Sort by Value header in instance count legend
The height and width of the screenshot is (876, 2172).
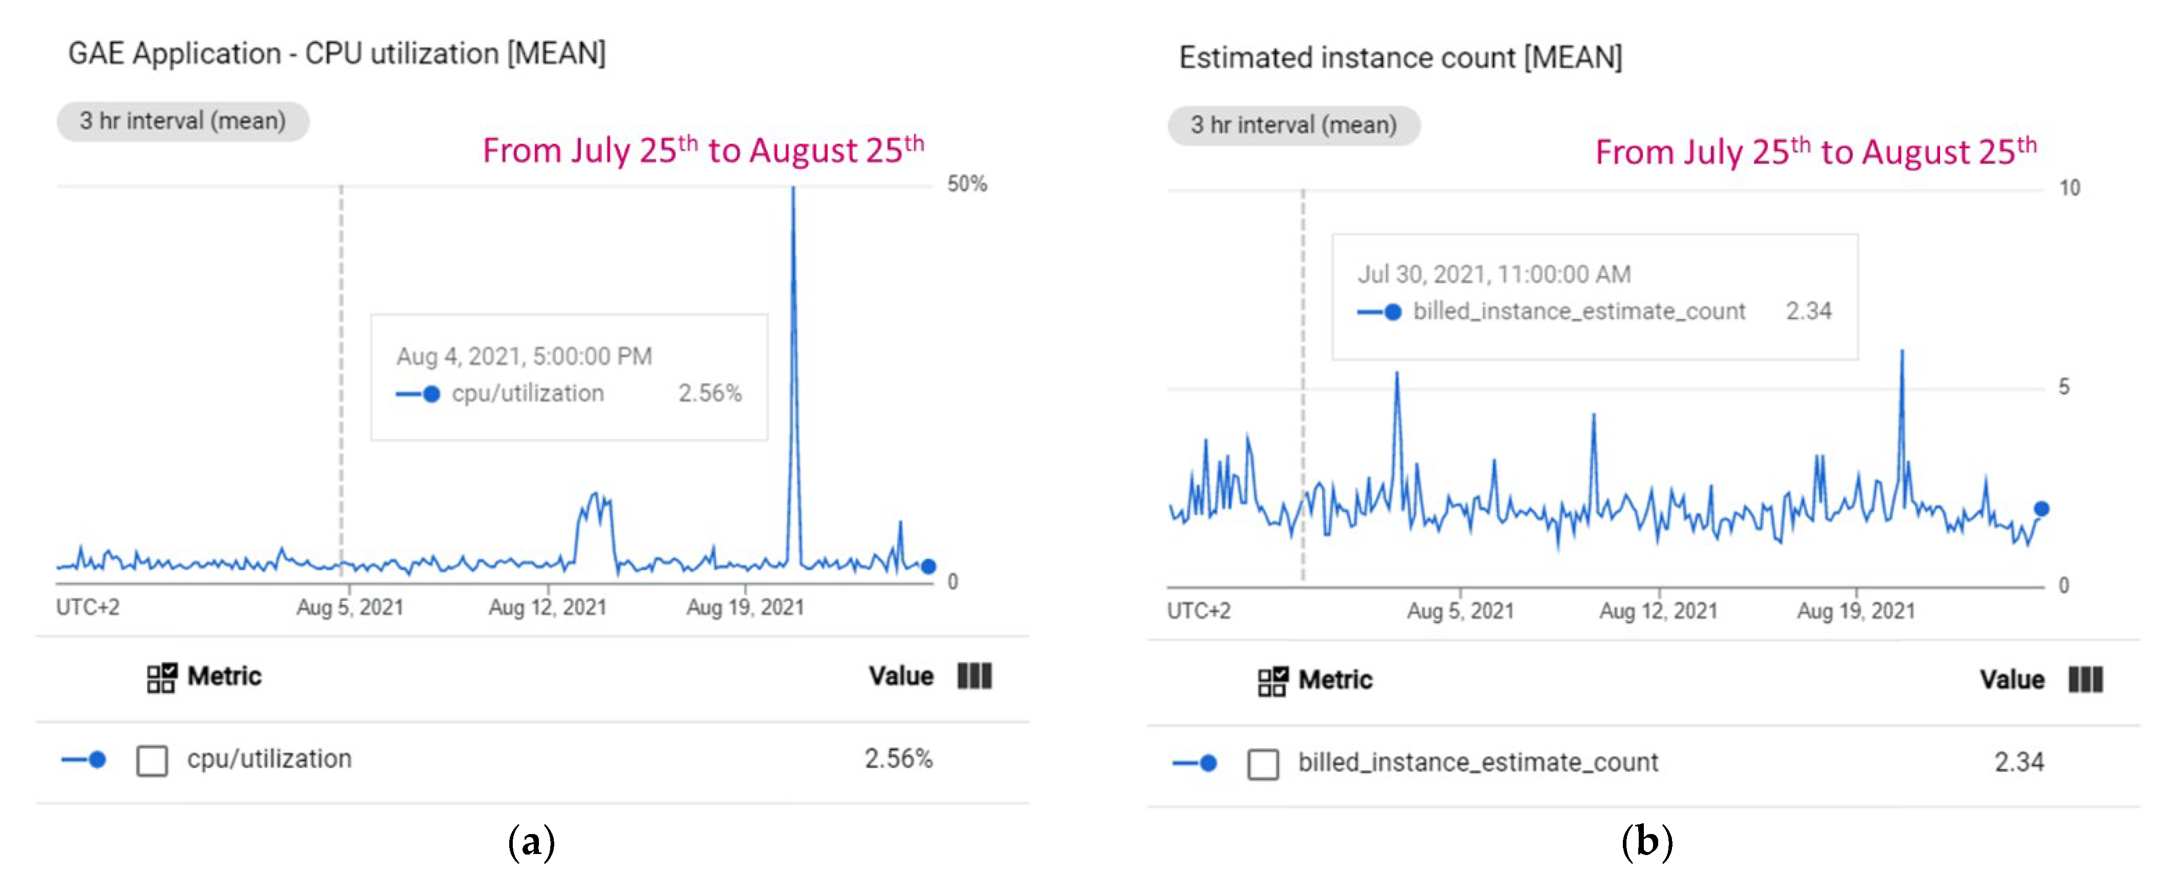(x=2012, y=680)
